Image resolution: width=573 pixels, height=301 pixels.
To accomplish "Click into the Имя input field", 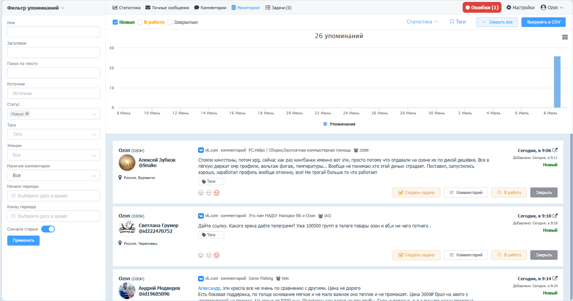I will [x=54, y=32].
